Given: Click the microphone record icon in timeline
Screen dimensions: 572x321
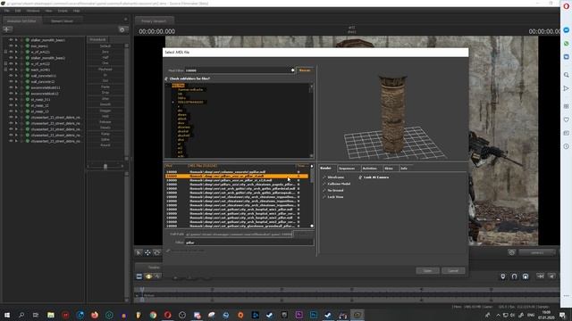Looking at the screenshot, I should (503, 276).
